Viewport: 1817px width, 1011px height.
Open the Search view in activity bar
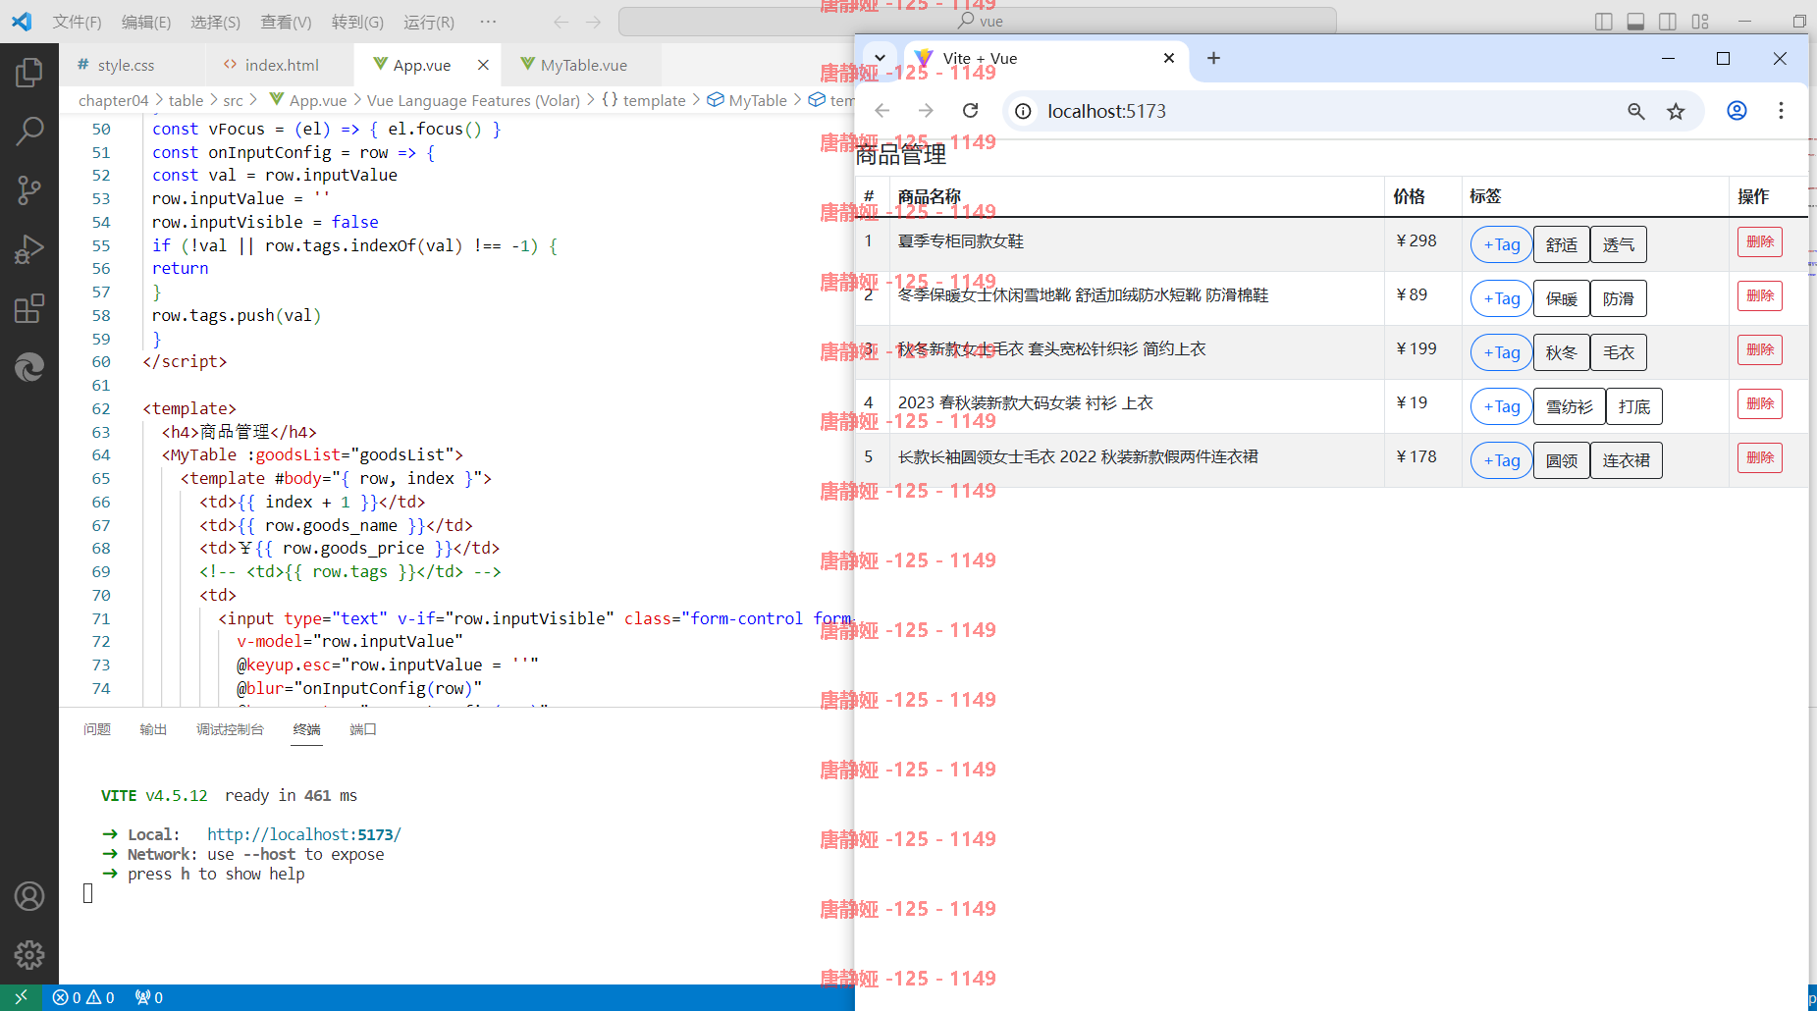pyautogui.click(x=29, y=130)
